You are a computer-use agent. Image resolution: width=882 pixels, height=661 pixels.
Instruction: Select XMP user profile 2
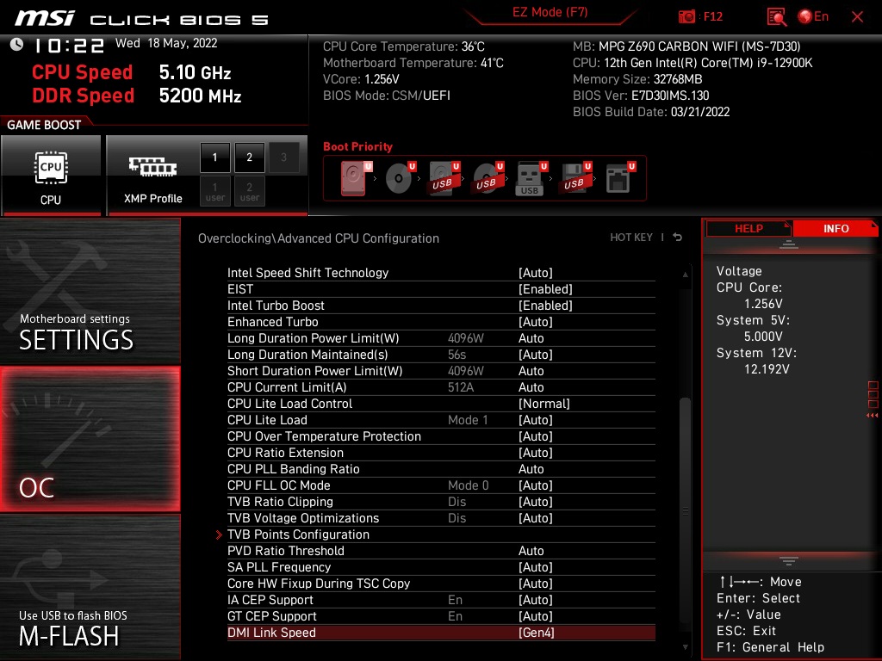point(249,191)
